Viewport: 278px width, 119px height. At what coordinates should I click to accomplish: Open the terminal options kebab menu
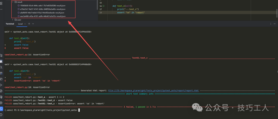pyautogui.click(x=271, y=24)
